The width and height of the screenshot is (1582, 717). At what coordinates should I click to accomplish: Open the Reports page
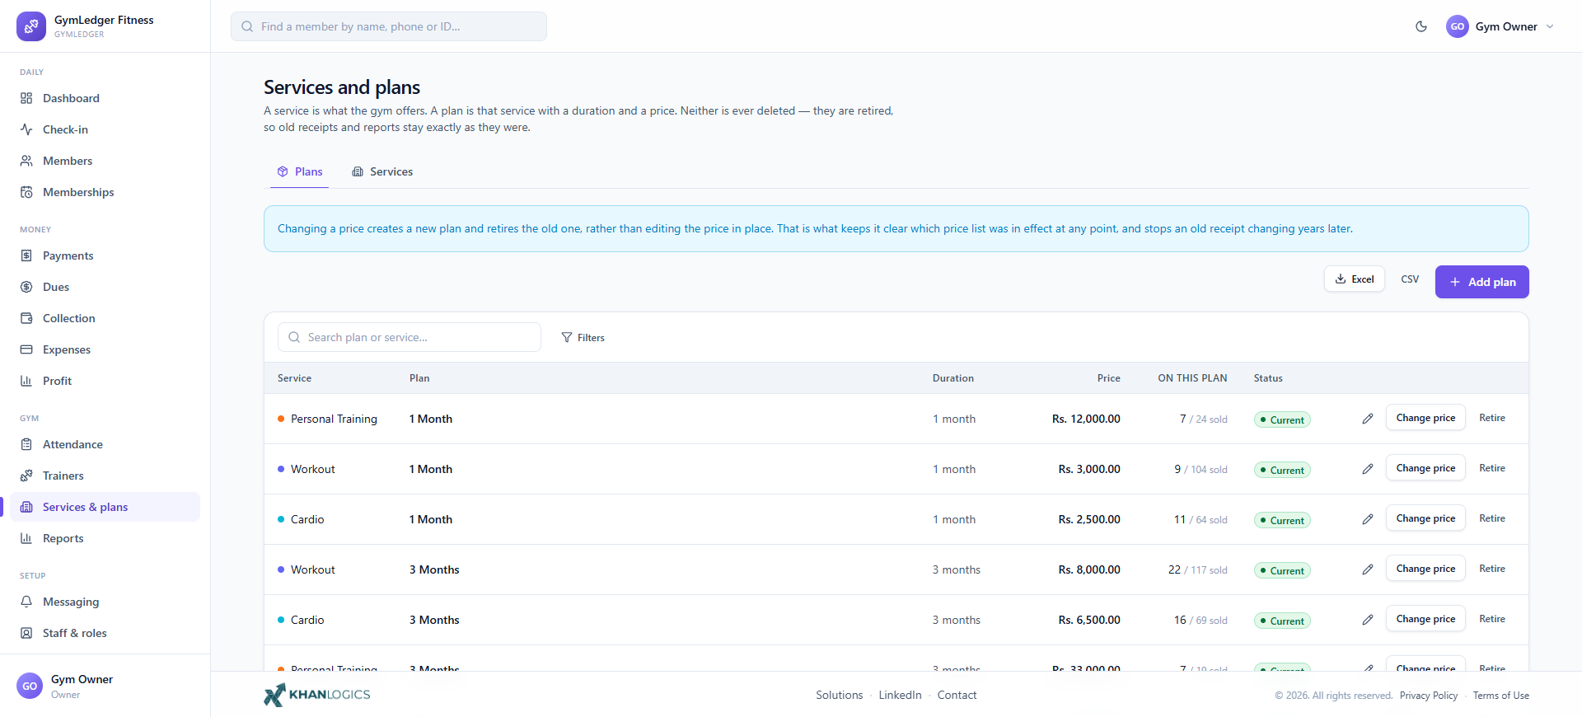(105, 538)
